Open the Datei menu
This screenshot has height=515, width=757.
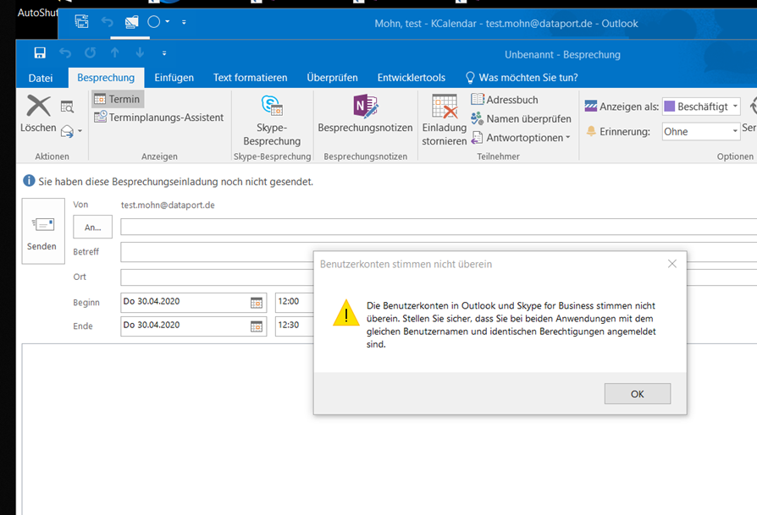(41, 78)
